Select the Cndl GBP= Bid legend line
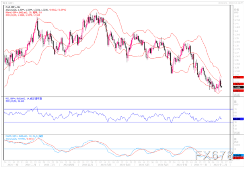The image size is (245, 169). pos(13,7)
